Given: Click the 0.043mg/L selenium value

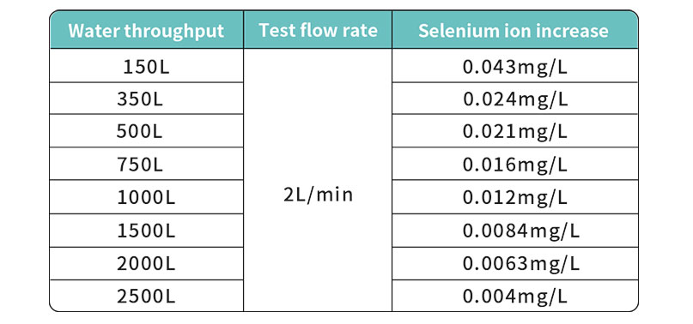Looking at the screenshot, I should (515, 66).
